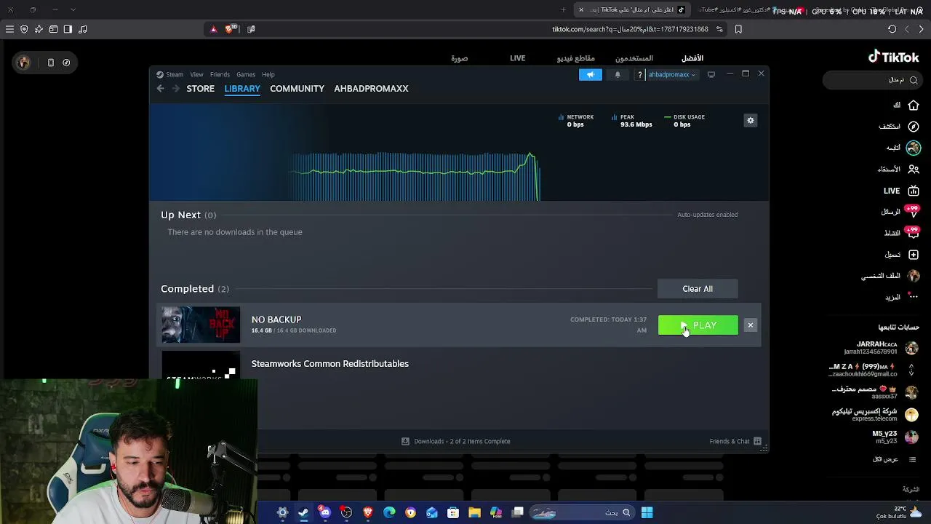The height and width of the screenshot is (524, 931).
Task: Open TikTok Explore compass icon
Action: click(914, 127)
